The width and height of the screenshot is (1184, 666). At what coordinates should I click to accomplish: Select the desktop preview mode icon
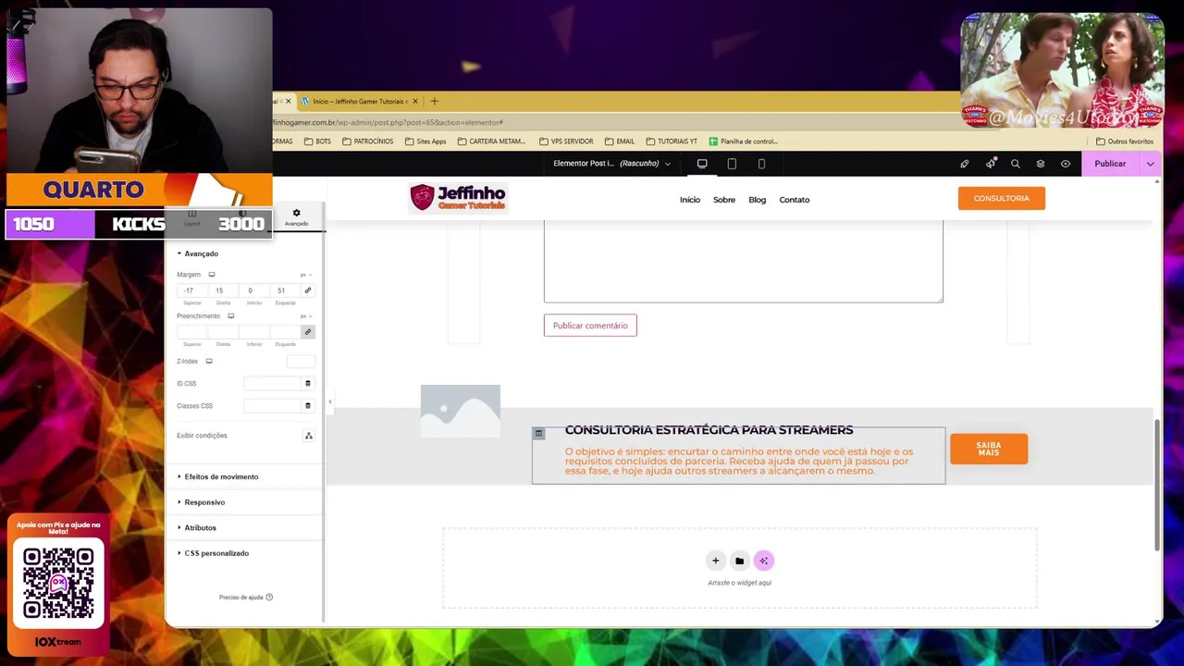tap(702, 164)
